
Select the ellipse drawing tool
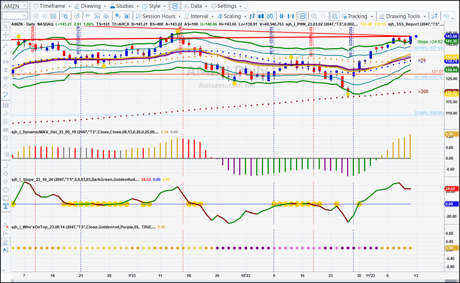coord(6,190)
